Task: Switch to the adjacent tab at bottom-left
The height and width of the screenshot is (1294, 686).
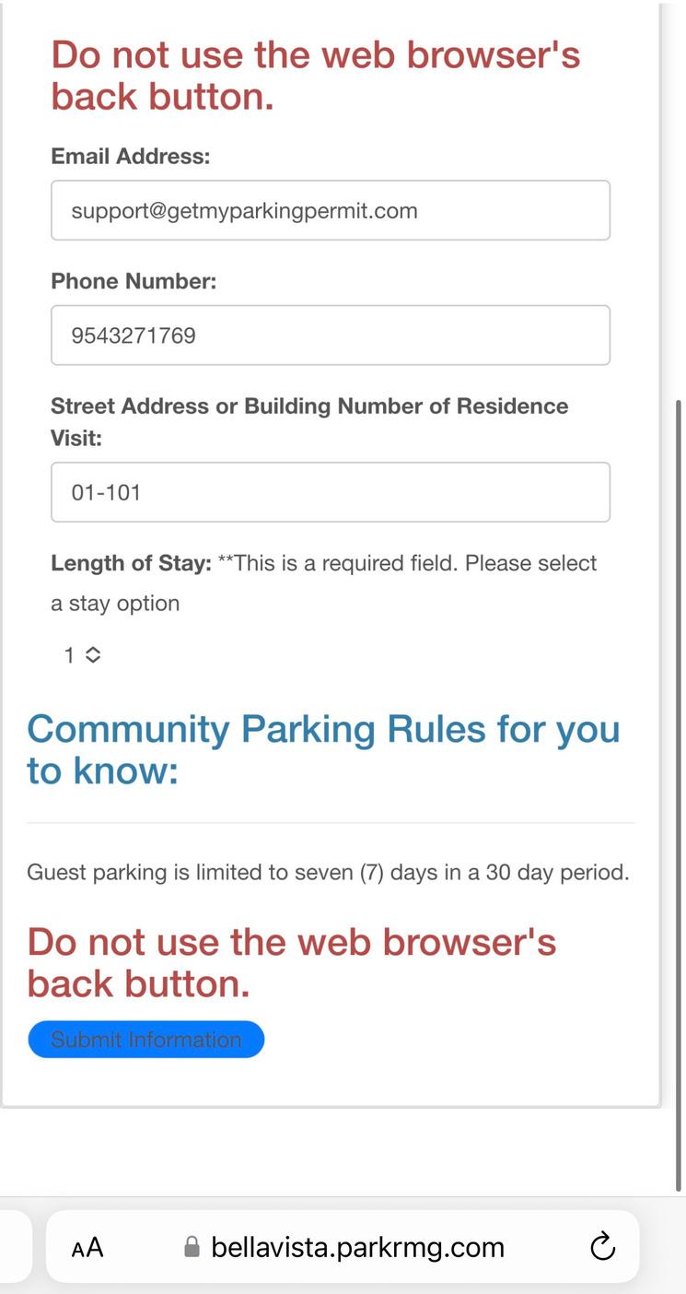Action: coord(15,1247)
